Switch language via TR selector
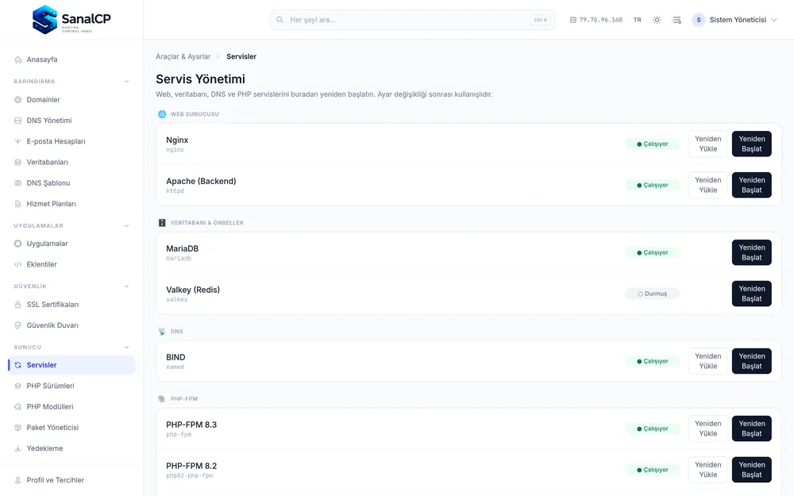The height and width of the screenshot is (496, 794). point(637,20)
